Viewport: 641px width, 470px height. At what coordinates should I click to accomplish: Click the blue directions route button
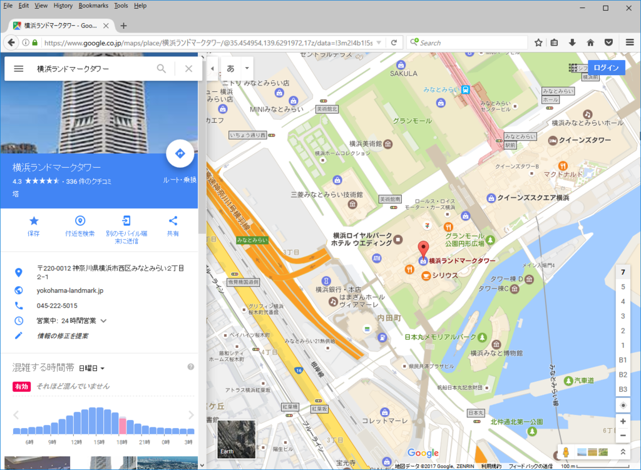pyautogui.click(x=180, y=154)
